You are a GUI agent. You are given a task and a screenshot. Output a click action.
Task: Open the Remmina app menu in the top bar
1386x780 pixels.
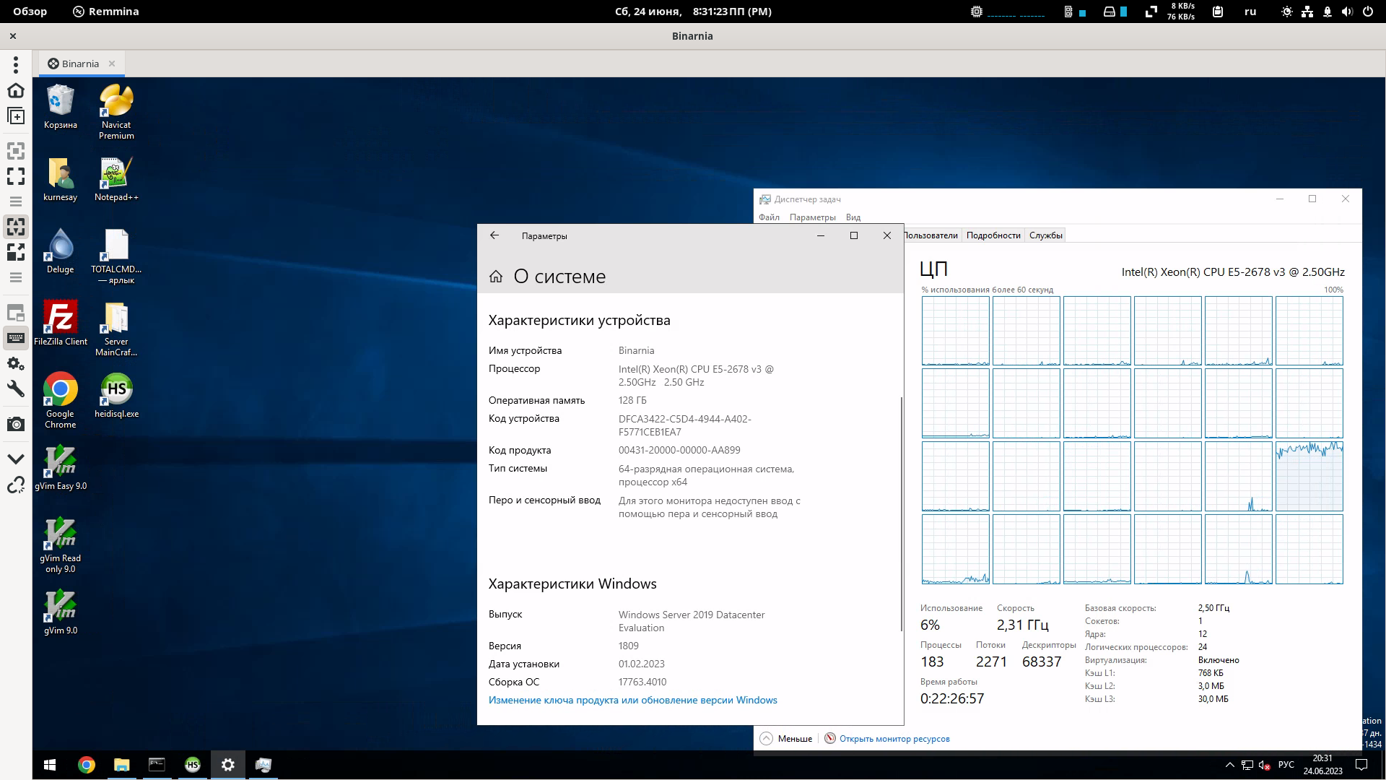[x=105, y=12]
